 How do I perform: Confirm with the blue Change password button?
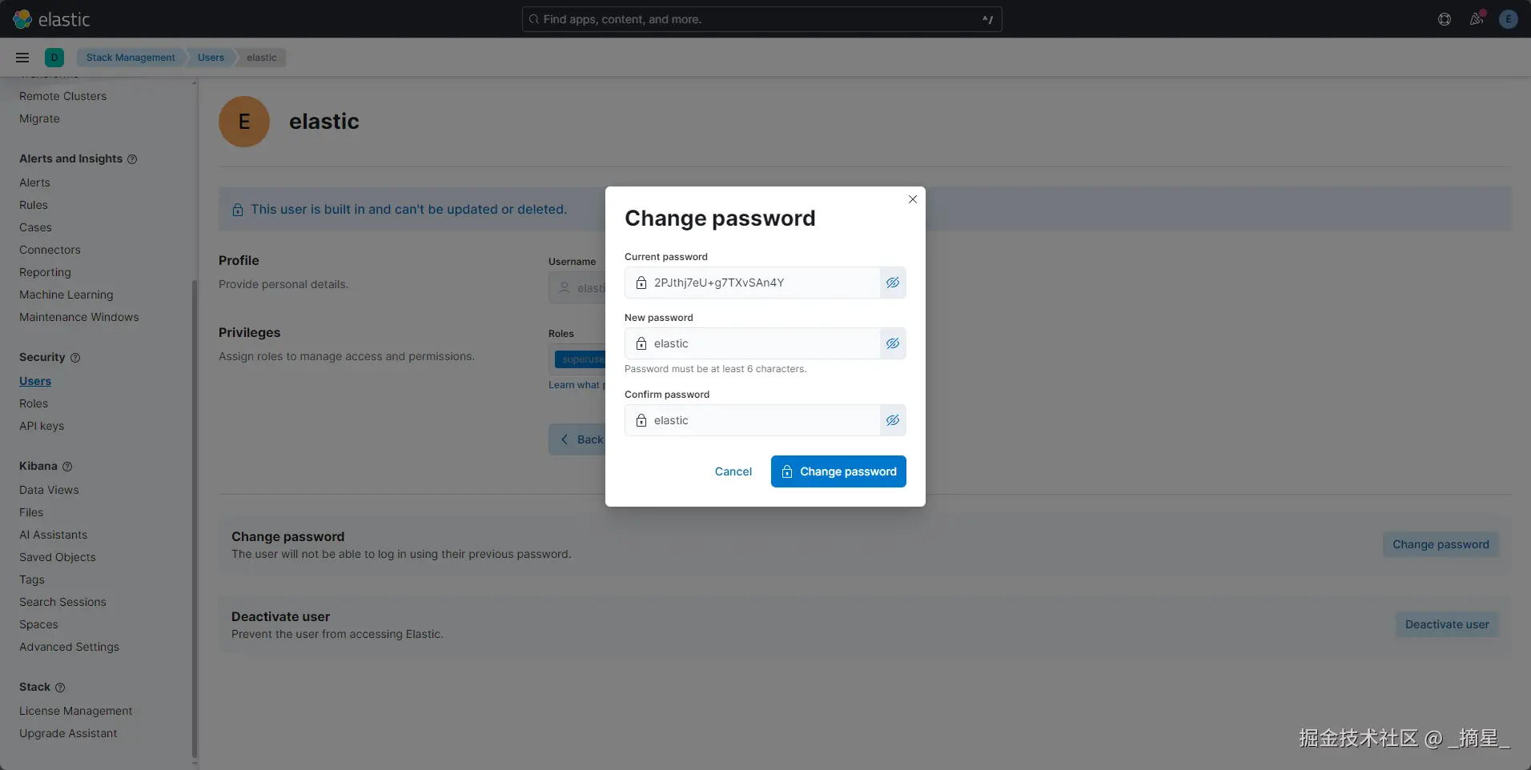point(838,471)
